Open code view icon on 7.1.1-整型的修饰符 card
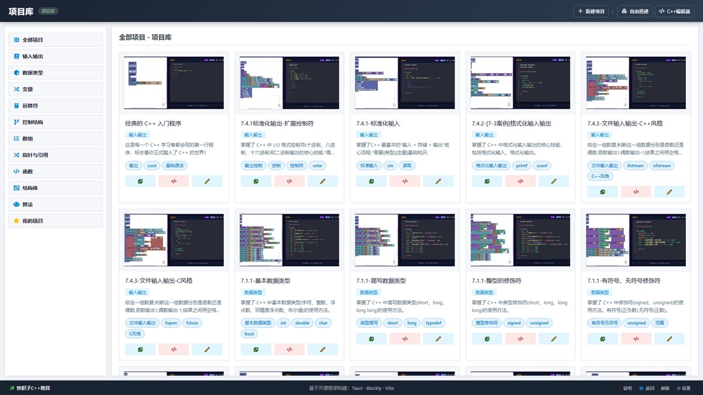Image resolution: width=703 pixels, height=395 pixels. (521, 338)
